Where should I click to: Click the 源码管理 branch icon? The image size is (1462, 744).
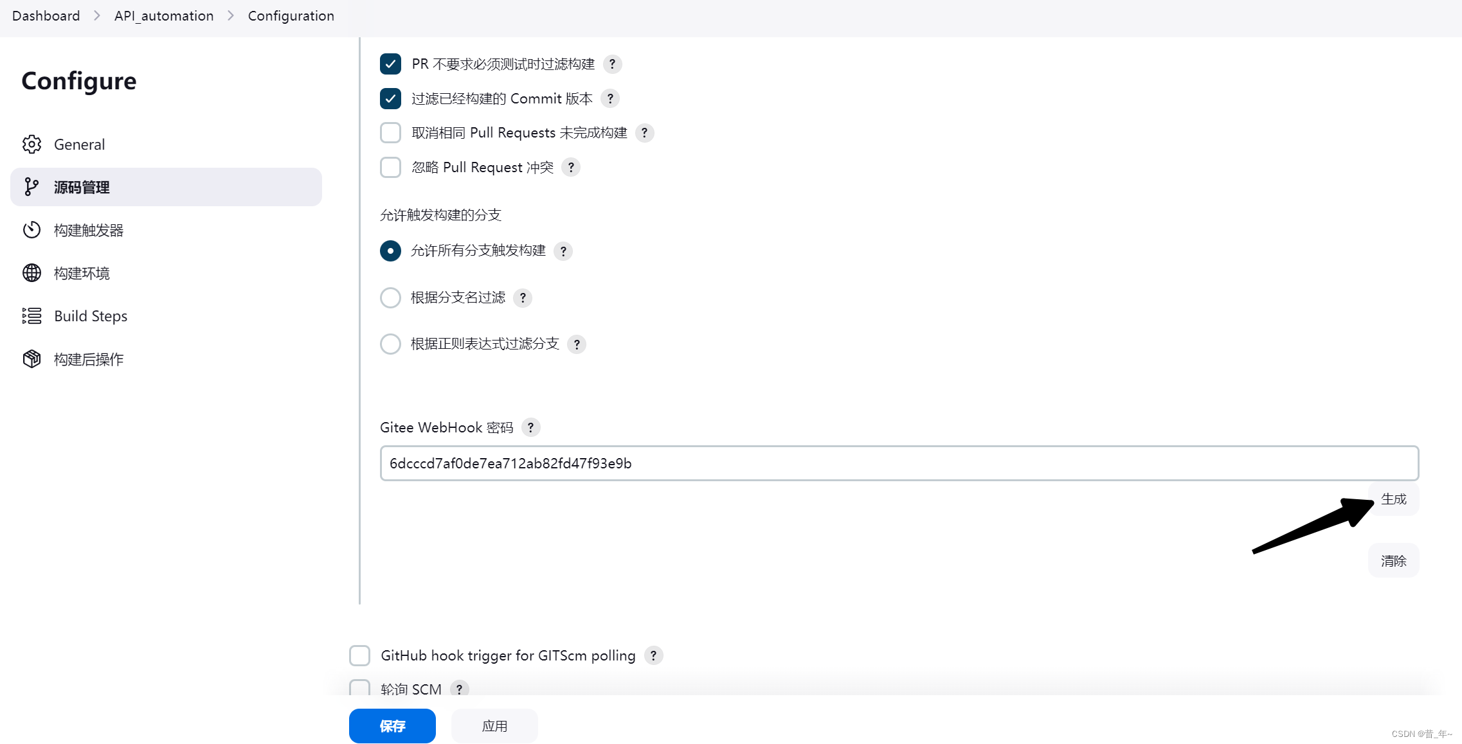32,187
